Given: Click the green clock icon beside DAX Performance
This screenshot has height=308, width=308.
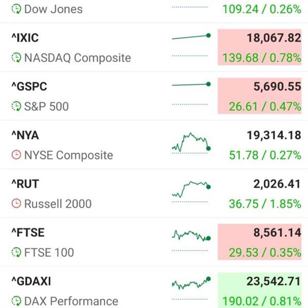Looking at the screenshot, I should coord(16,301).
